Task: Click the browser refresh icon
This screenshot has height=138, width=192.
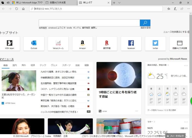Action: pyautogui.click(x=17, y=9)
